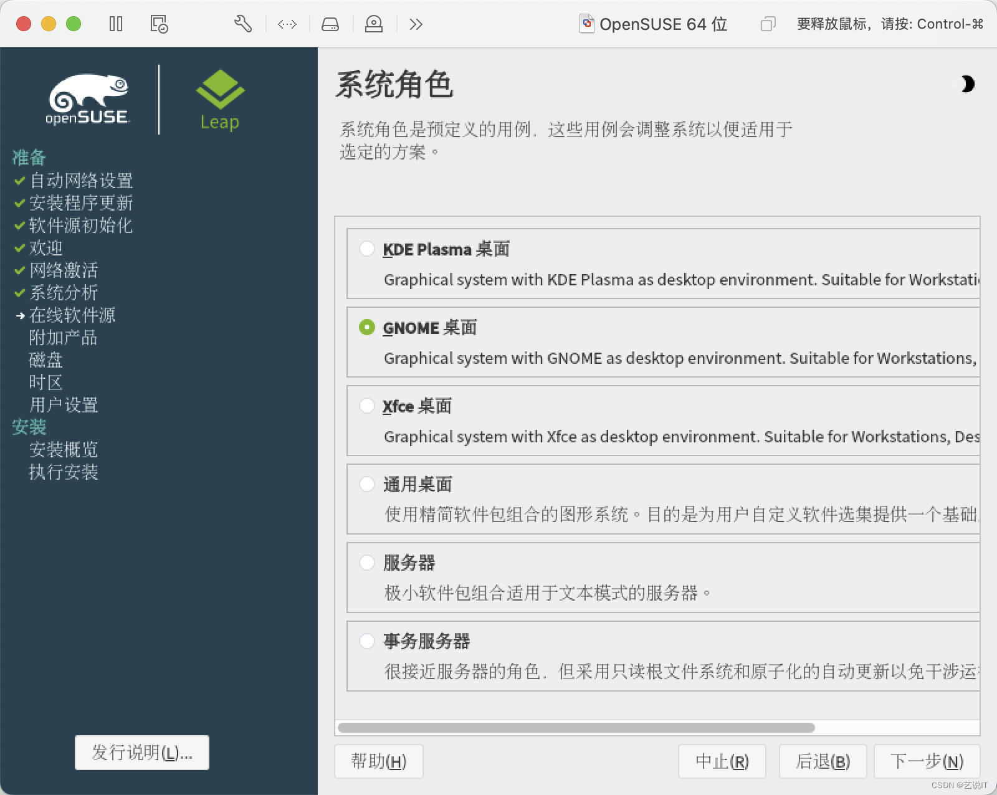Toggle dark mode moon icon
997x795 pixels.
click(x=967, y=83)
